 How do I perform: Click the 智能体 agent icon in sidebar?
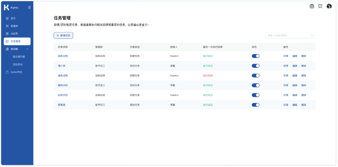pos(7,26)
